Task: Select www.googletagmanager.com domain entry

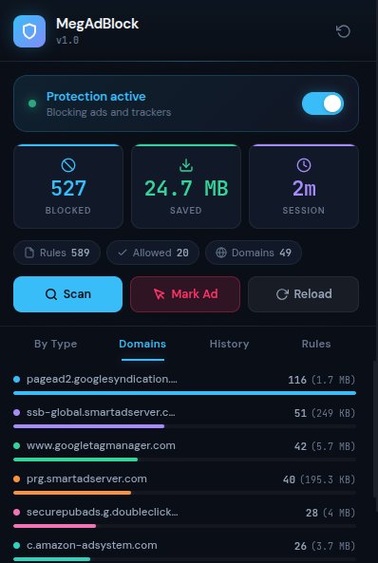Action: 184,451
